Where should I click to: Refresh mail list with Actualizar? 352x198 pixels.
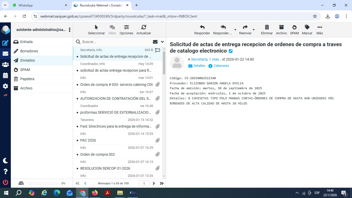click(x=144, y=27)
